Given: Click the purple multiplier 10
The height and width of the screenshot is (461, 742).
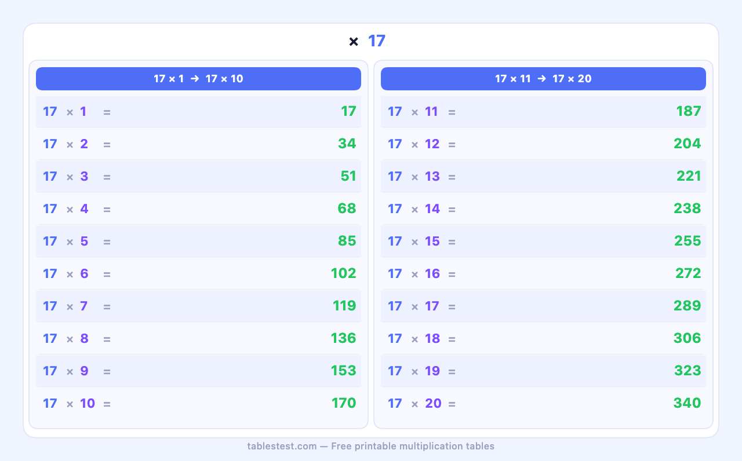Looking at the screenshot, I should click(88, 403).
